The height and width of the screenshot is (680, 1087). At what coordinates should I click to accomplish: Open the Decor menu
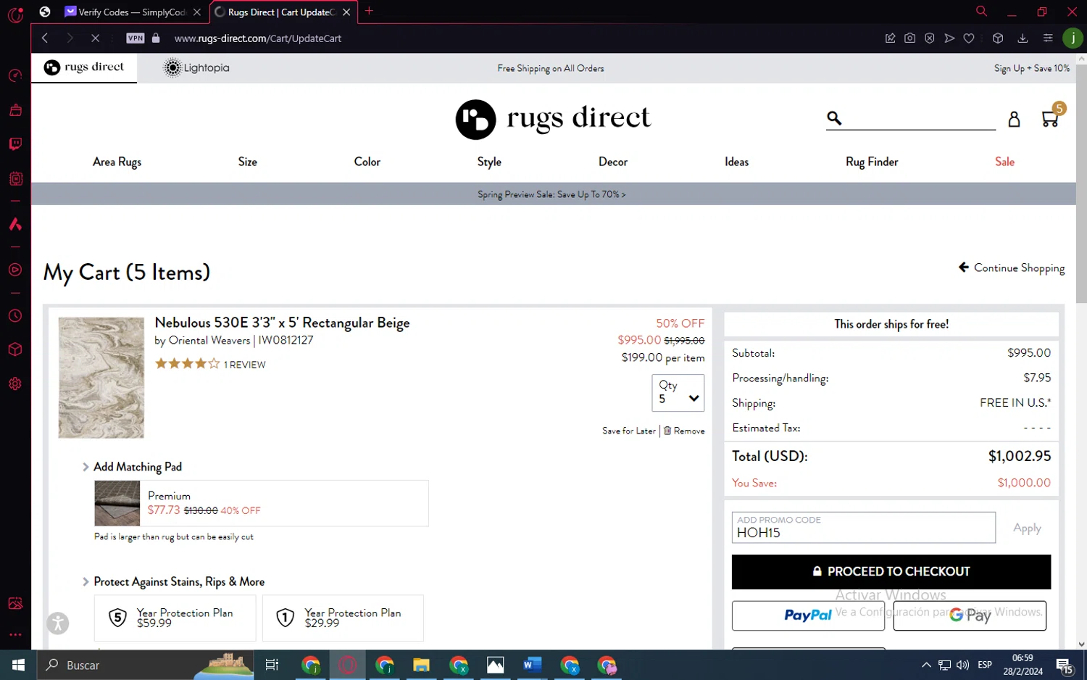613,162
